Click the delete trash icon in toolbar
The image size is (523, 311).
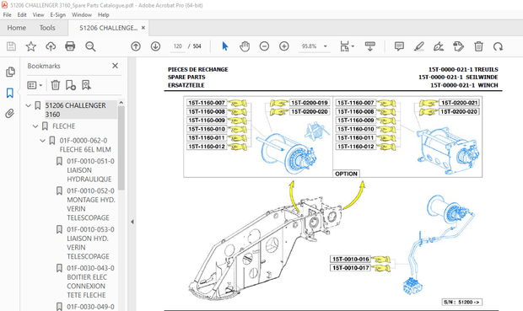[478, 46]
